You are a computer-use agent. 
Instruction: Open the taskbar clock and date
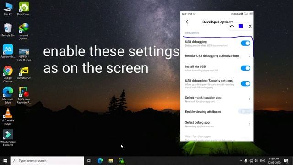tap(274, 161)
